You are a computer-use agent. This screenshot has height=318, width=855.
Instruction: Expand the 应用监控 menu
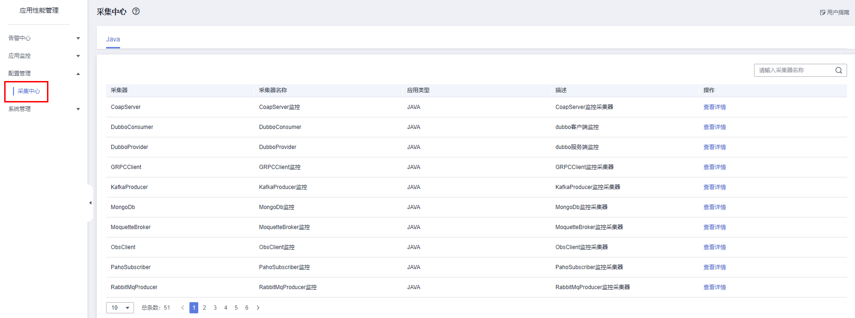pyautogui.click(x=44, y=56)
